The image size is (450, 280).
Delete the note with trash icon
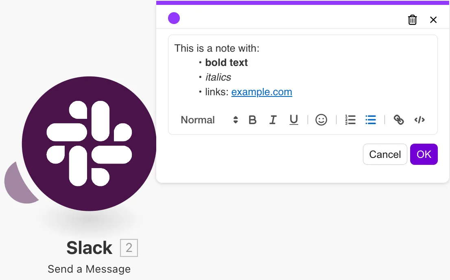pyautogui.click(x=412, y=20)
